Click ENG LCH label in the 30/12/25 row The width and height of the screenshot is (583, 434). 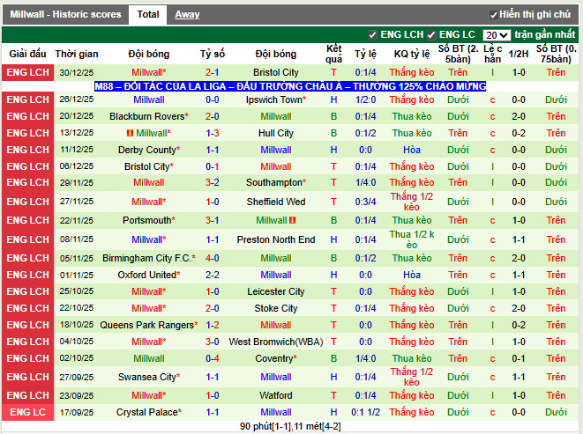click(28, 72)
